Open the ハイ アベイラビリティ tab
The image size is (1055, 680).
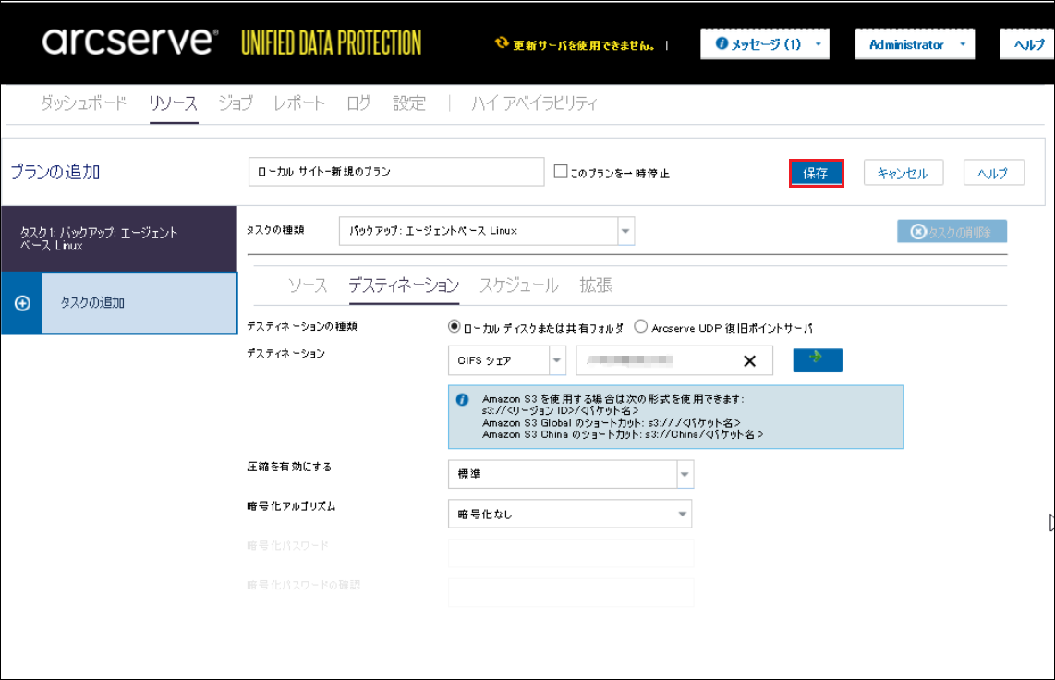coord(534,103)
